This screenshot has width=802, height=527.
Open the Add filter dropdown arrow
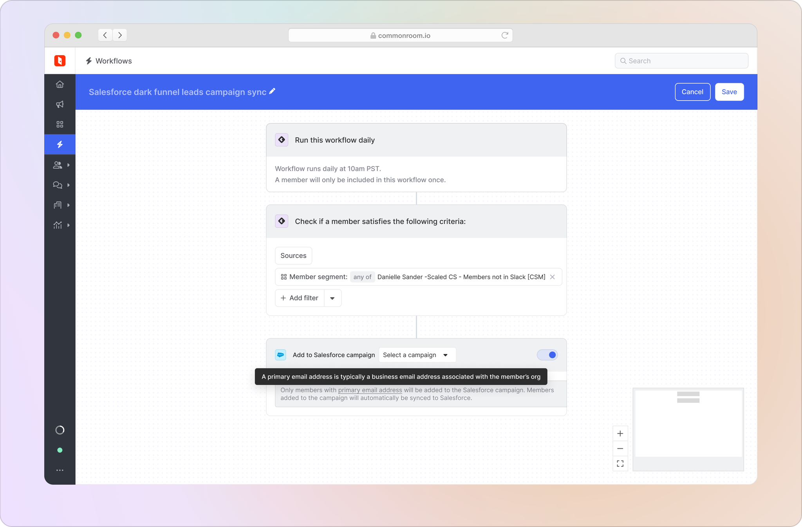pyautogui.click(x=332, y=298)
